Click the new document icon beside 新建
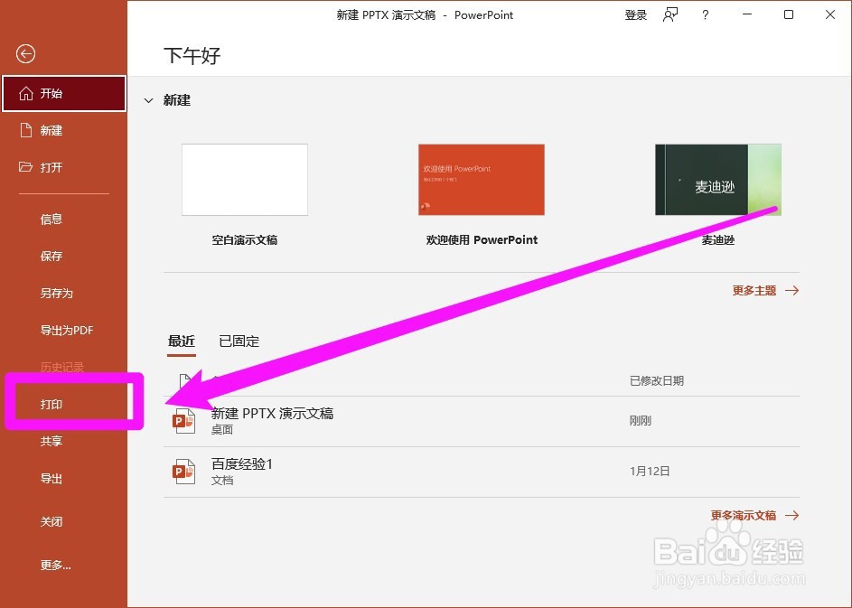The width and height of the screenshot is (852, 608). [25, 130]
